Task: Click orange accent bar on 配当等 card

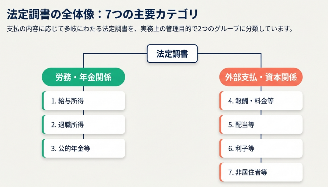Action: point(220,125)
